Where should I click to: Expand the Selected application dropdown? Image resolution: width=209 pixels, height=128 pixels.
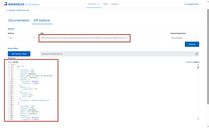point(197,38)
